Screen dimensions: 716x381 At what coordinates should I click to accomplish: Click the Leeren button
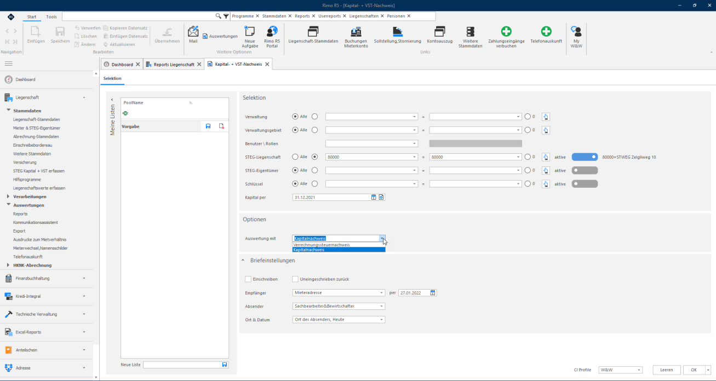coord(667,370)
